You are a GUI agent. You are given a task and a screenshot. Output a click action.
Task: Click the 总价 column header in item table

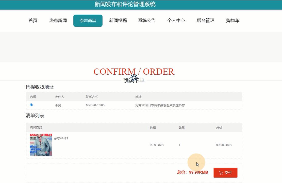click(219, 128)
